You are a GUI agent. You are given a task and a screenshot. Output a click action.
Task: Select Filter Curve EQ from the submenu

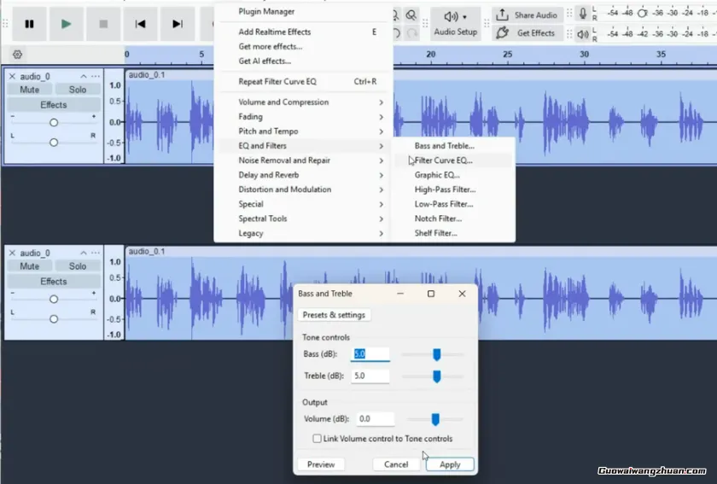[x=444, y=160]
